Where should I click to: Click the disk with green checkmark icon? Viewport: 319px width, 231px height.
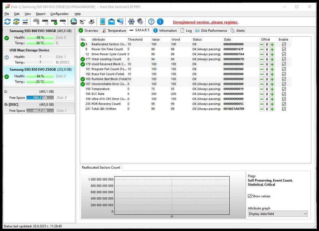54,22
